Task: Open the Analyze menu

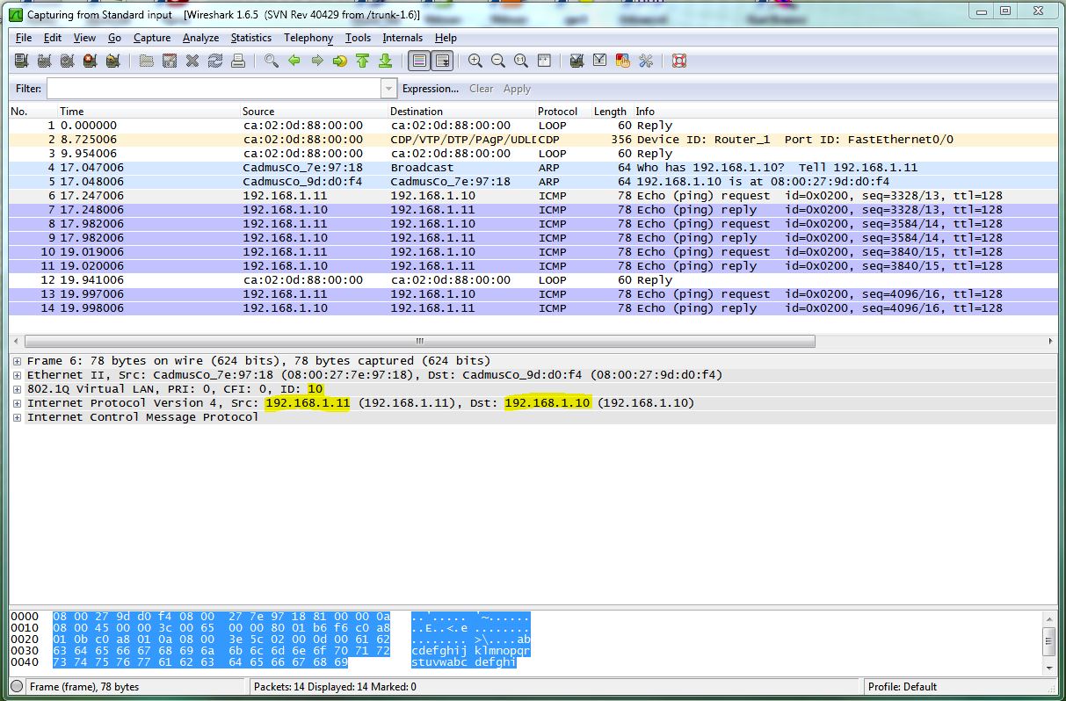Action: tap(200, 38)
